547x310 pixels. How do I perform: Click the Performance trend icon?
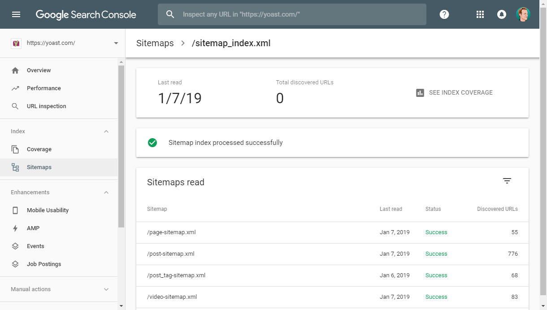click(15, 88)
